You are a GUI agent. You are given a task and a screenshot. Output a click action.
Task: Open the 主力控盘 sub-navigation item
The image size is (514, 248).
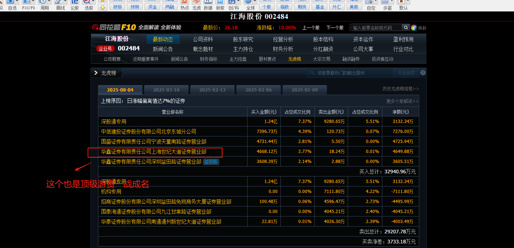[238, 59]
